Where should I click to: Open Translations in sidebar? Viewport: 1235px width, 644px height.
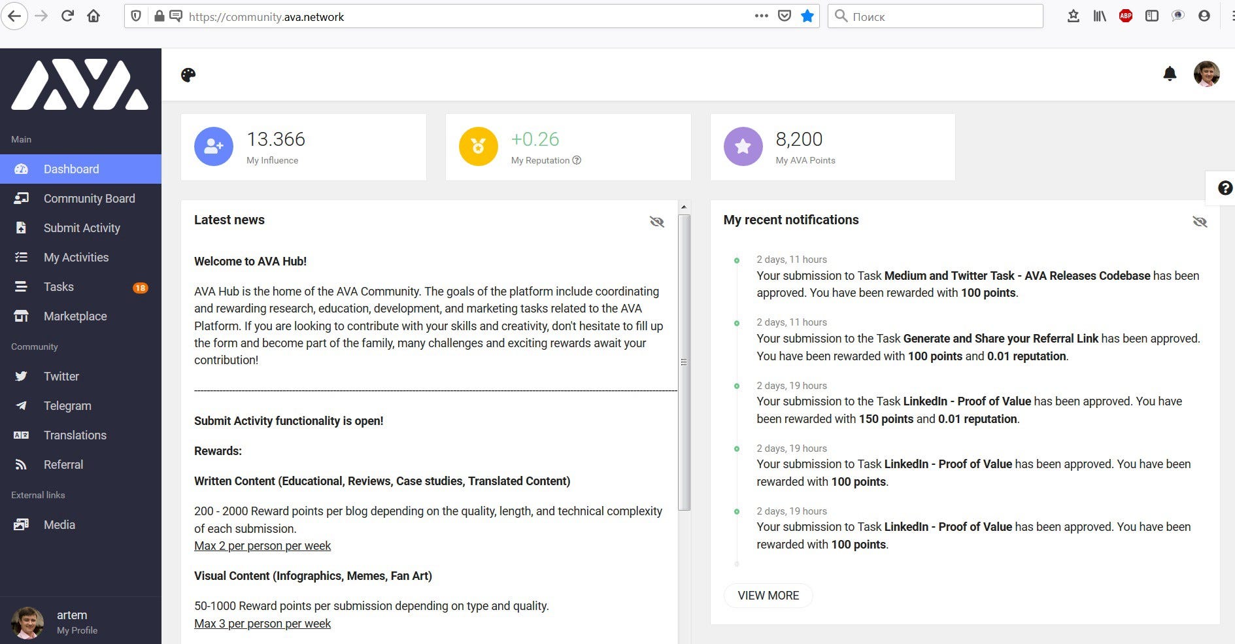(80, 435)
